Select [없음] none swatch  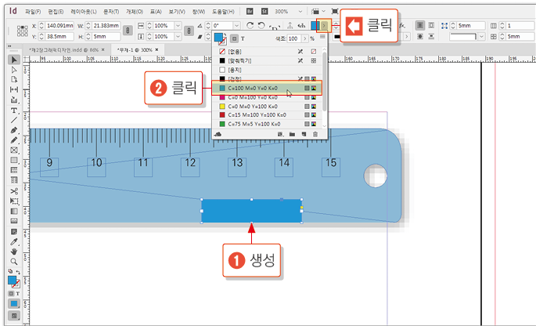267,52
